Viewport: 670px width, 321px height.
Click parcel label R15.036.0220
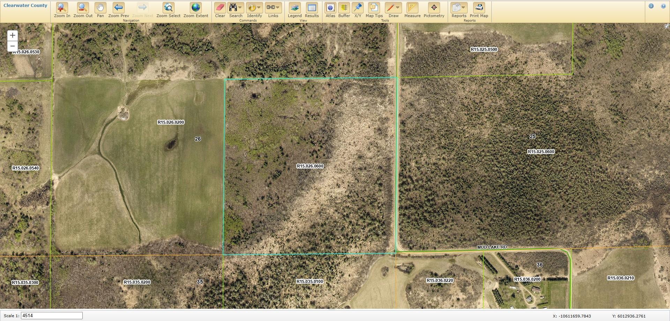[x=440, y=280]
